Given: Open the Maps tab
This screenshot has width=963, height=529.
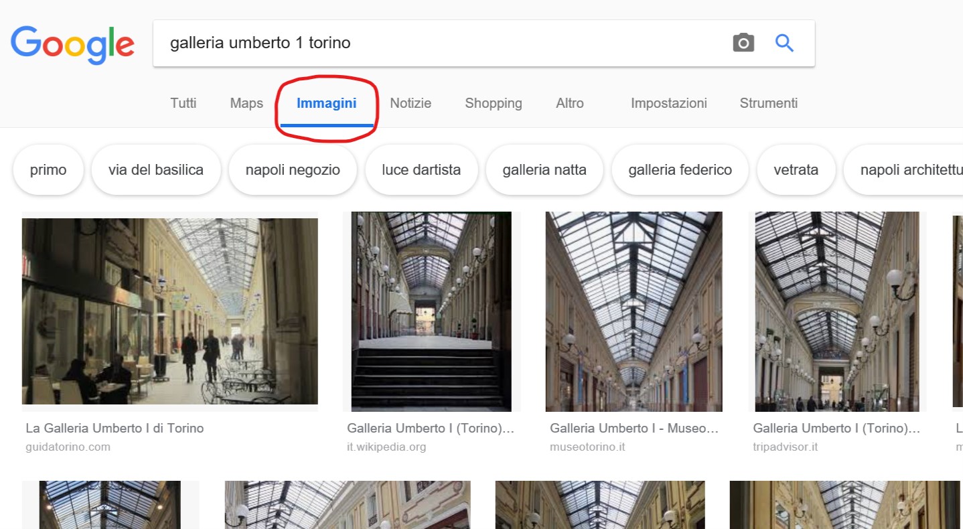Looking at the screenshot, I should click(246, 103).
